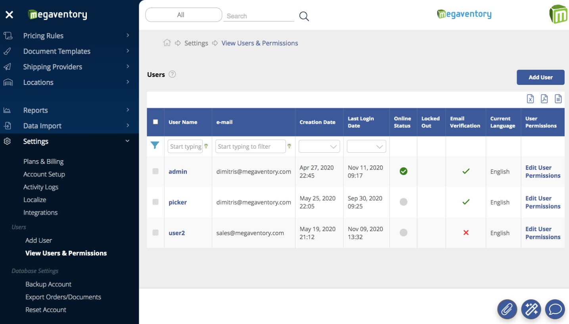Click the search magnifier icon
This screenshot has height=324, width=569.
point(304,16)
